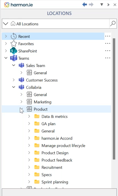This screenshot has width=118, height=196.
Task: Click the home icon beside All Locations
Action: coord(13,23)
